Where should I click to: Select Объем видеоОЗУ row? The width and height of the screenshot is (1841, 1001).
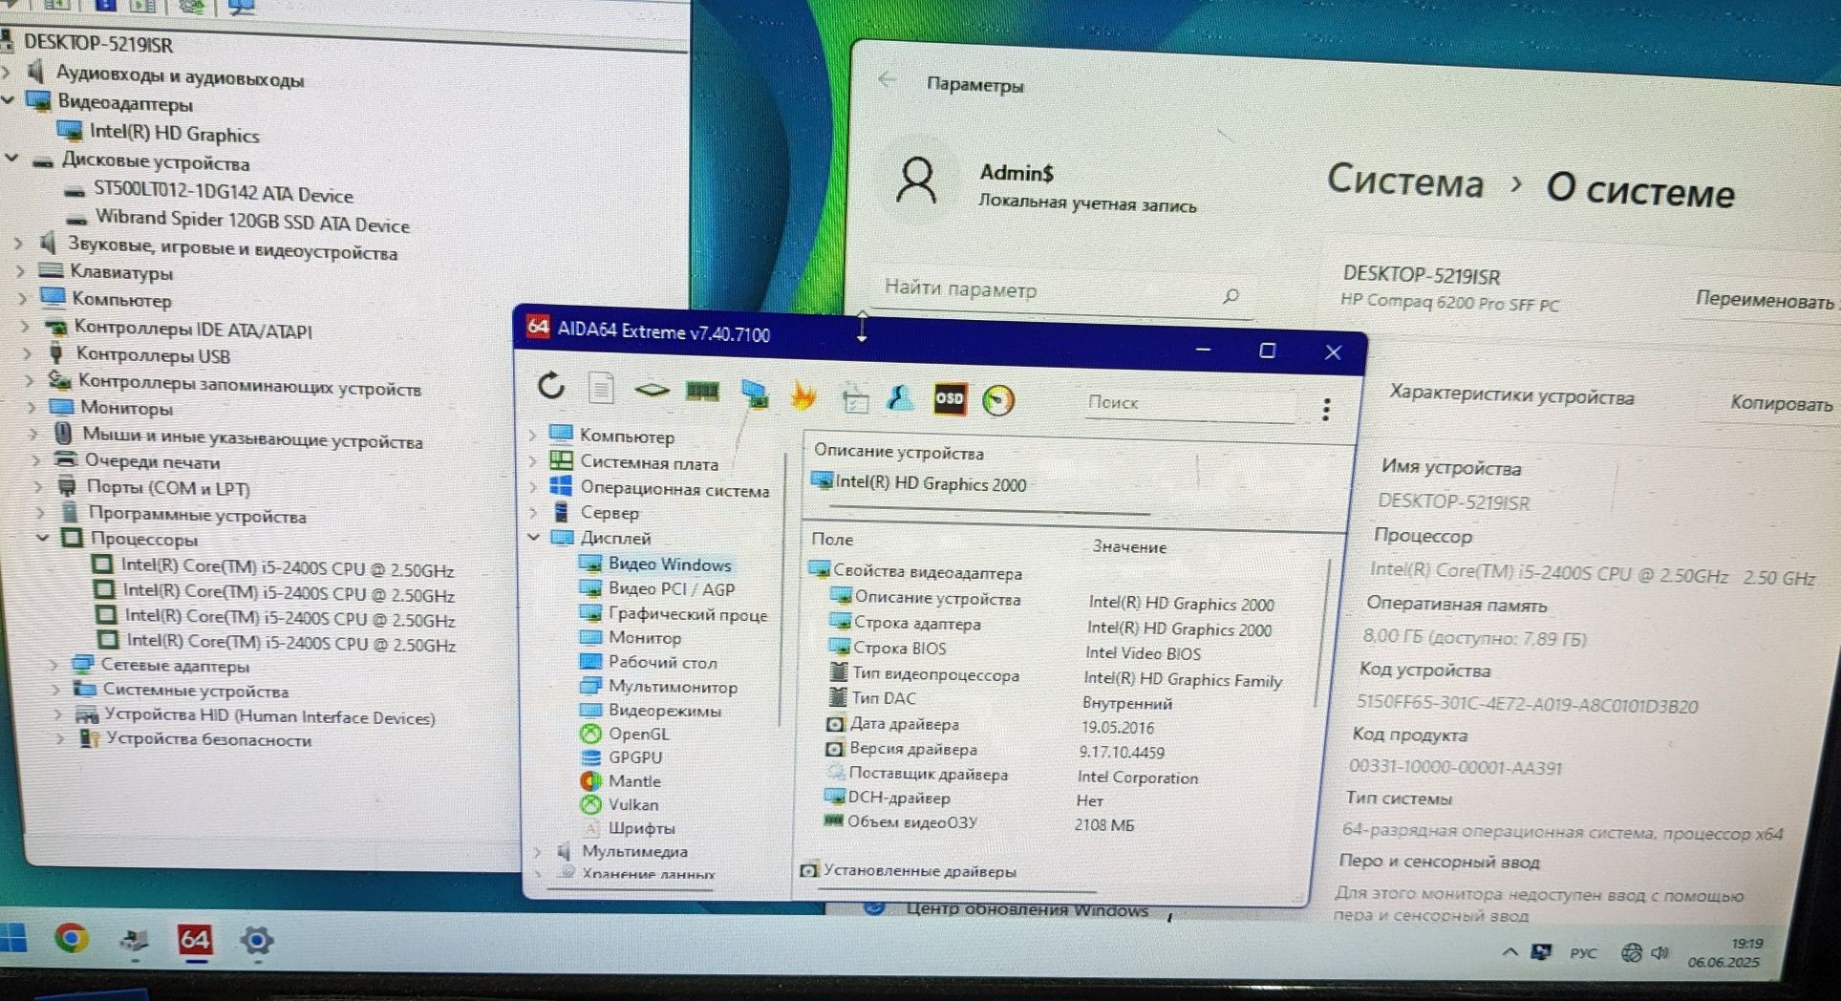pyautogui.click(x=911, y=821)
